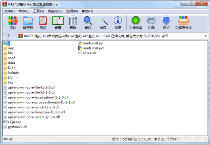Click the SFX (自解压格式) icon
210x145 pixels.
point(183,20)
